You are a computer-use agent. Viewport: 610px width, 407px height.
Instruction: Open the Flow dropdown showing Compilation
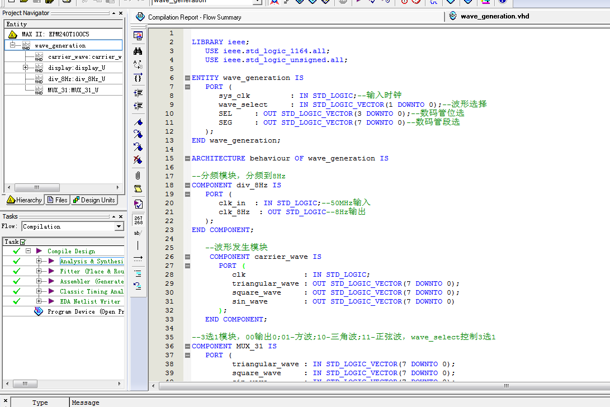coord(119,226)
